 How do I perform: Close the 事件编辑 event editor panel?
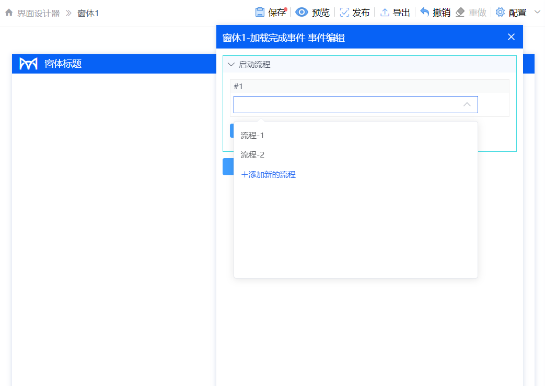tap(511, 37)
